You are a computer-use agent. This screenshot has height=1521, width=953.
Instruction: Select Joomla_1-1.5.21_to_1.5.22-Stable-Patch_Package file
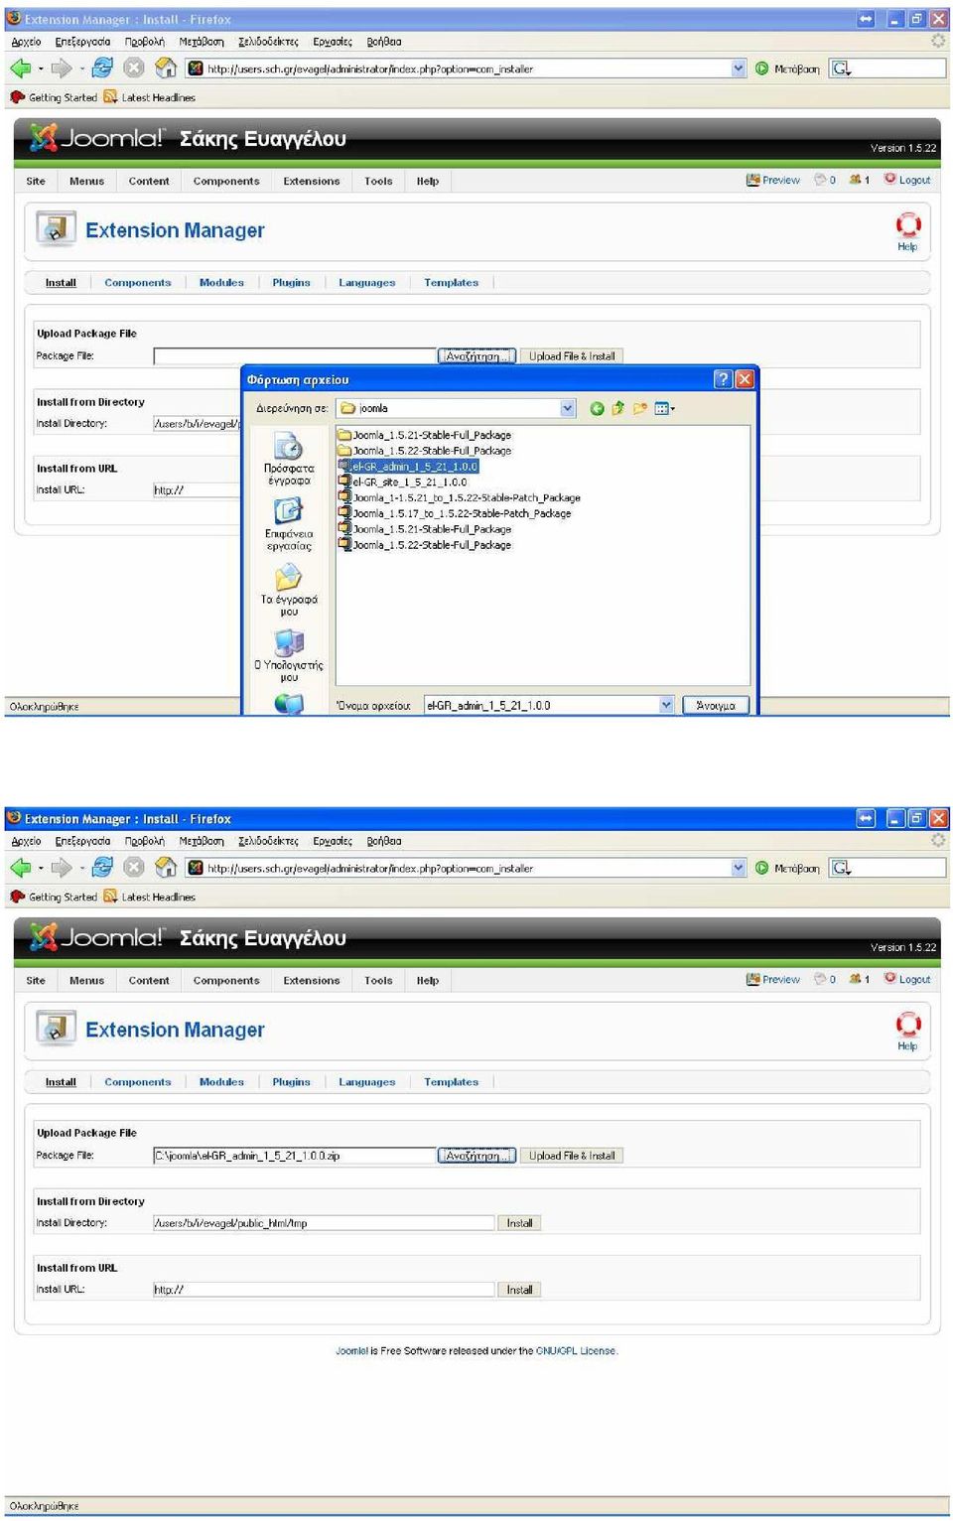point(459,498)
